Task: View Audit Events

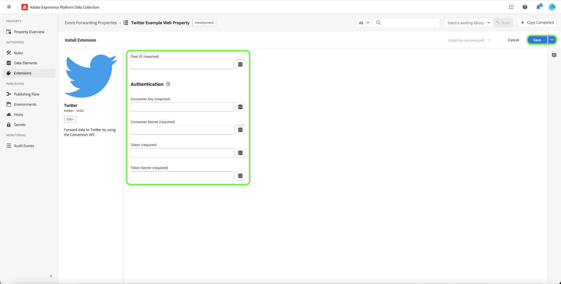Action: click(29, 146)
